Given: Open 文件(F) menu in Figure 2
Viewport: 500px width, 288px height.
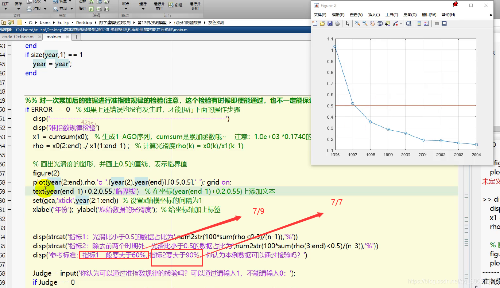Looking at the screenshot, I should point(320,15).
